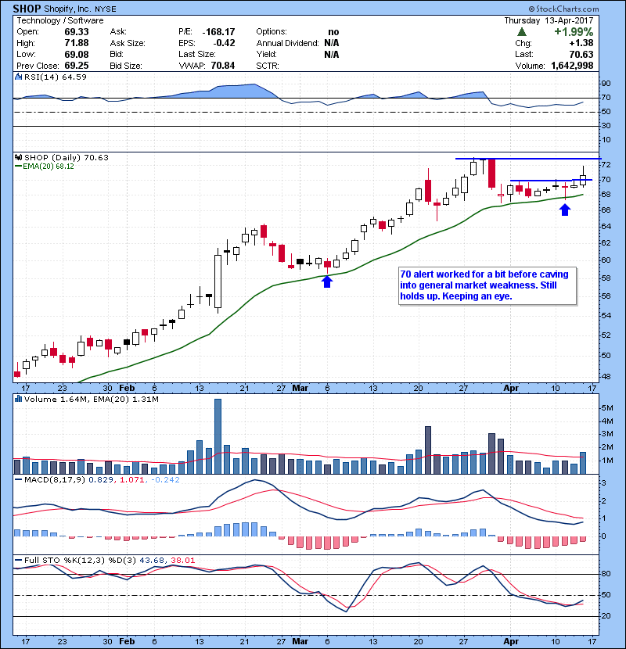Click the stochastic %K value 43.68
This screenshot has height=649, width=626.
[x=152, y=561]
